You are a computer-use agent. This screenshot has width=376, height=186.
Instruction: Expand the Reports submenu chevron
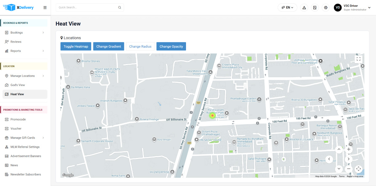(x=43, y=51)
